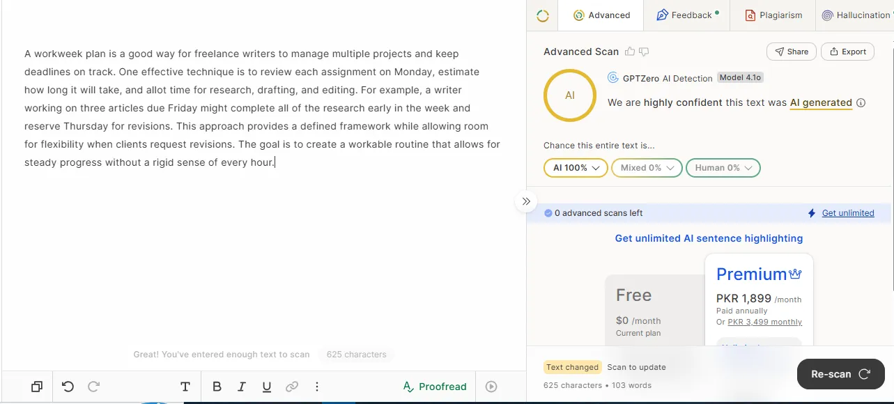Click the Share button
Image resolution: width=894 pixels, height=404 pixels.
pos(791,52)
